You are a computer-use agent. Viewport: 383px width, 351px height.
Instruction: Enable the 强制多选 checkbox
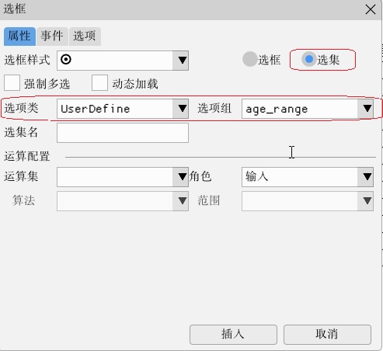click(x=12, y=83)
